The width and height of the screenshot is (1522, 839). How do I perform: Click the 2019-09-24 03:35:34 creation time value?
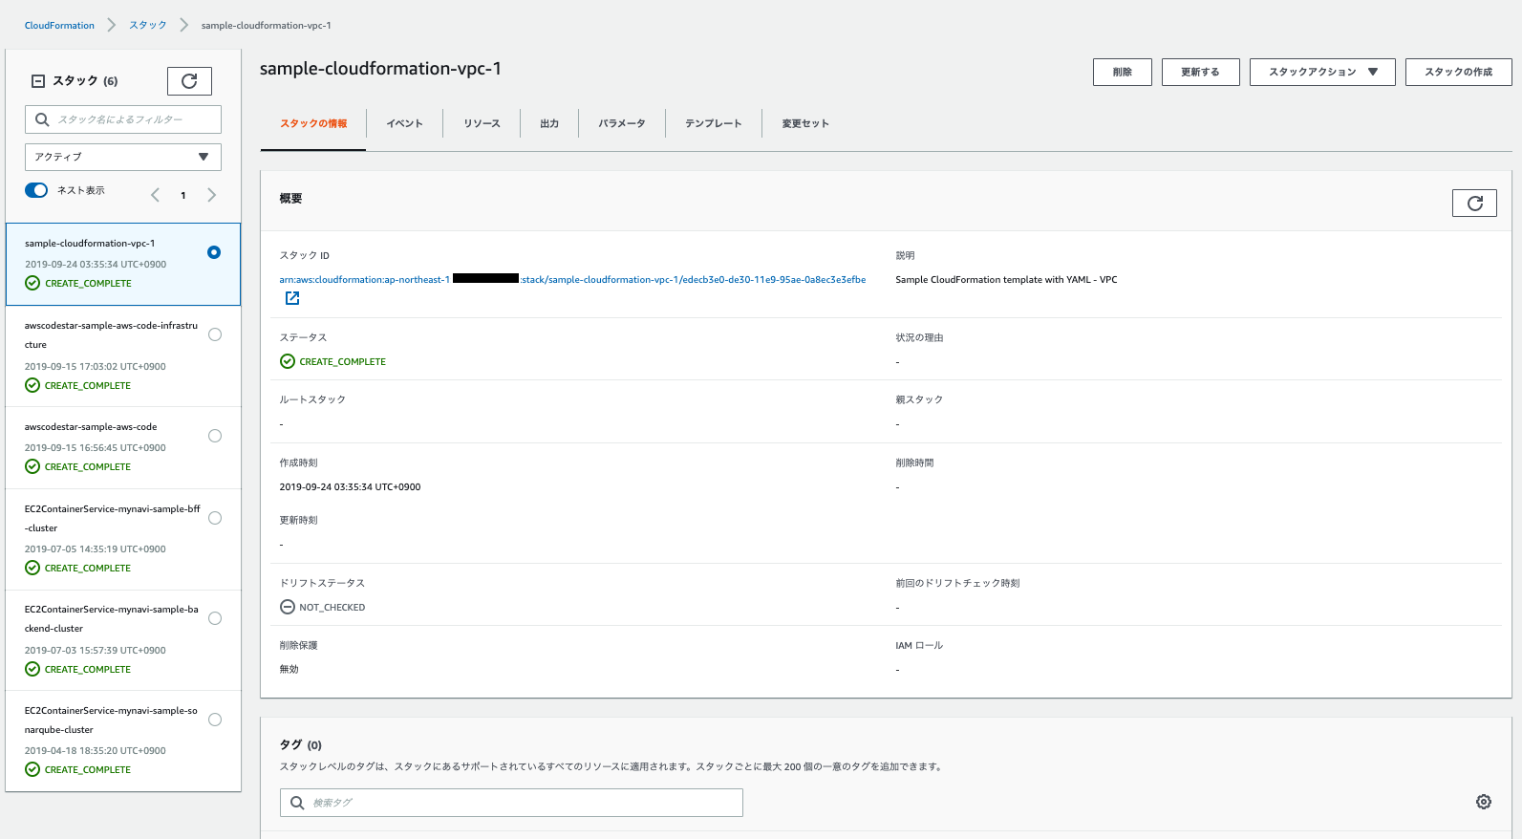tap(350, 487)
